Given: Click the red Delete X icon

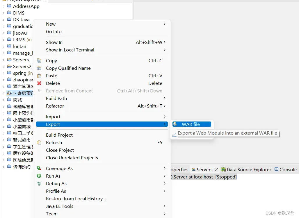Looking at the screenshot, I should tap(39, 83).
